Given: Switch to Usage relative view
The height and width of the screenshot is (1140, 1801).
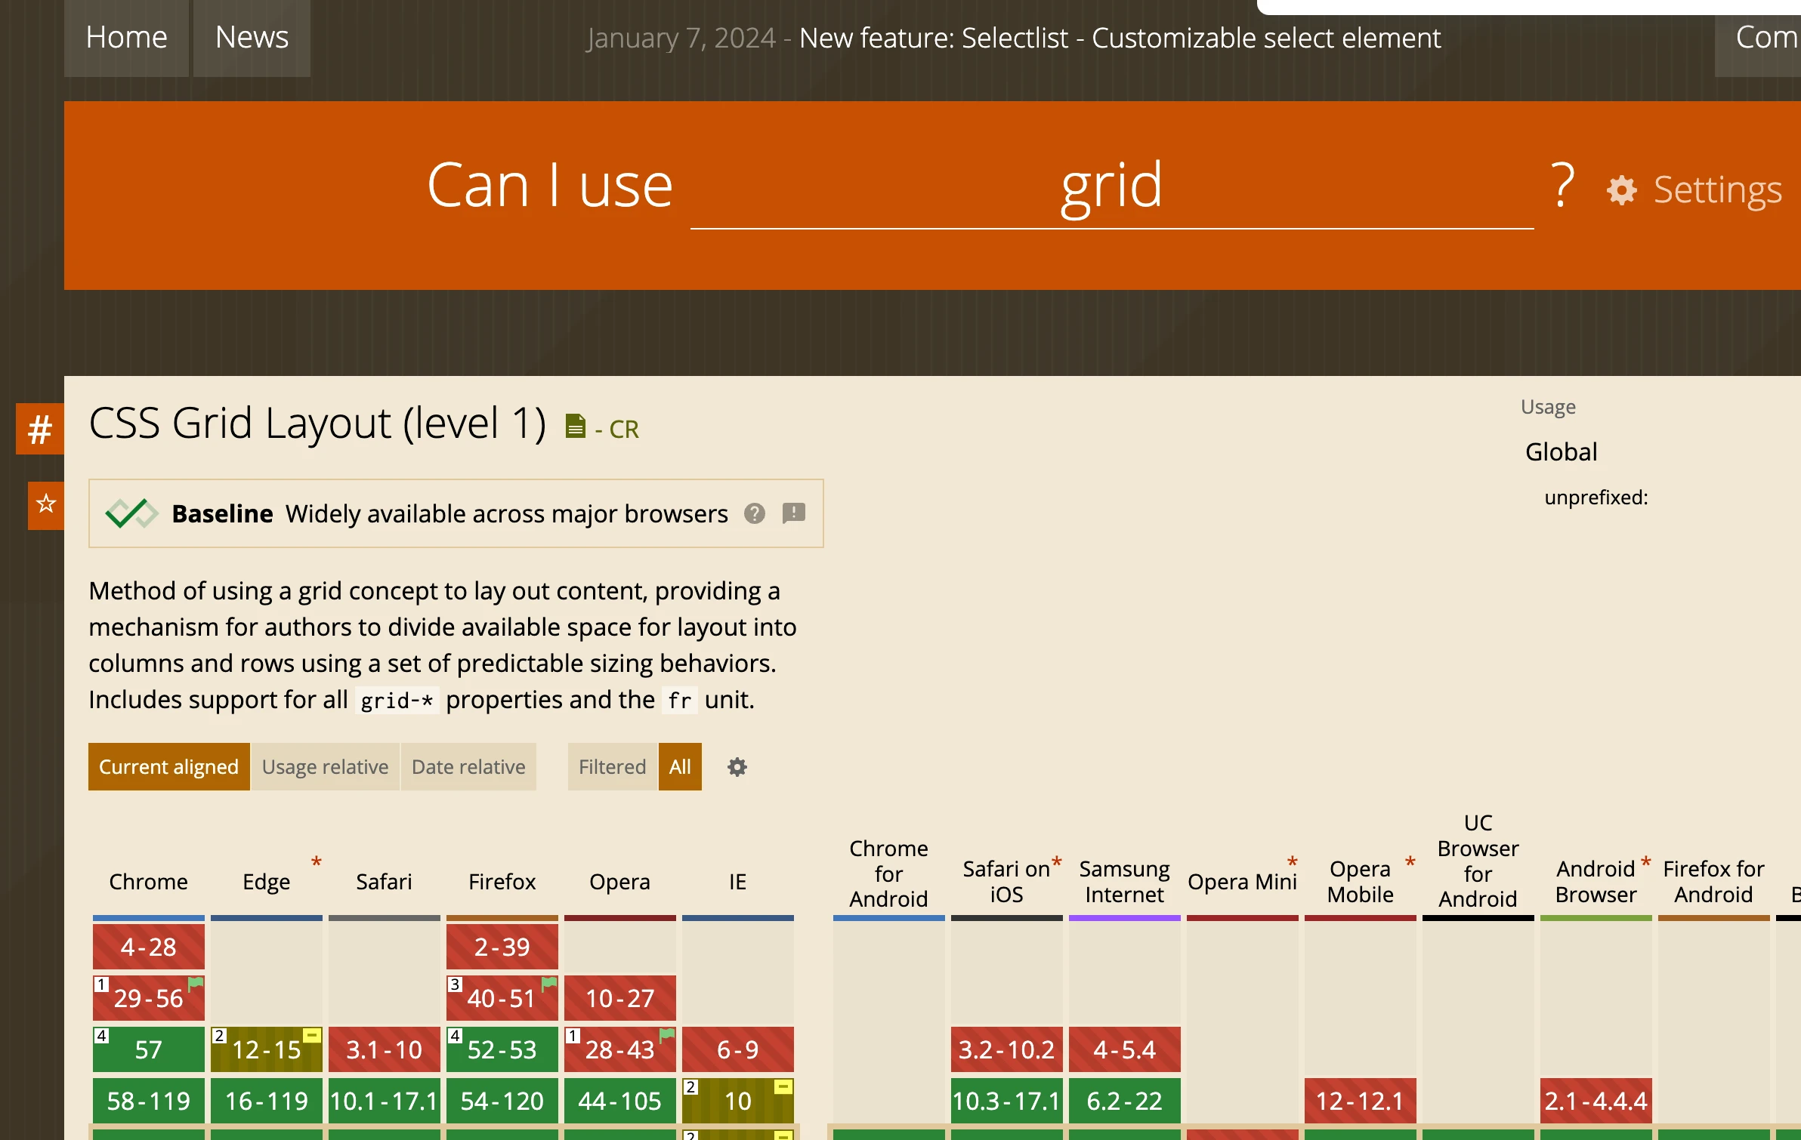Looking at the screenshot, I should [x=325, y=767].
